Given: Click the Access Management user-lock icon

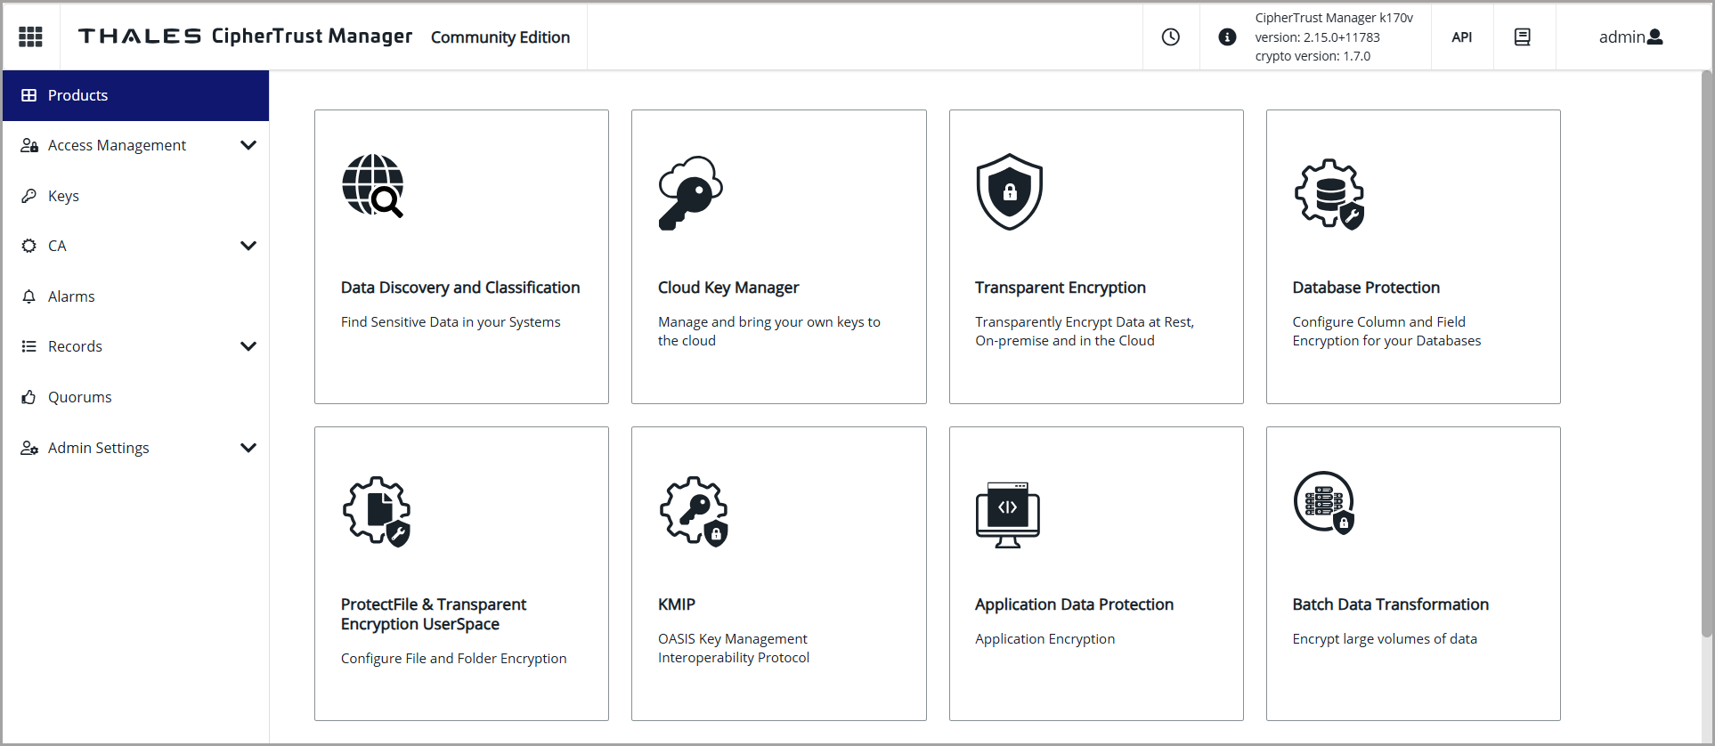Looking at the screenshot, I should click(x=29, y=145).
